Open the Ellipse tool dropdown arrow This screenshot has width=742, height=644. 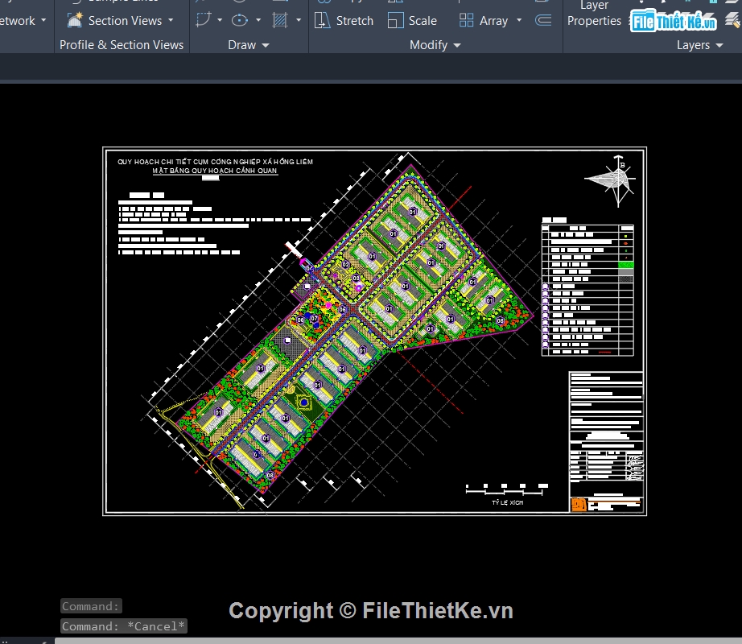point(258,20)
